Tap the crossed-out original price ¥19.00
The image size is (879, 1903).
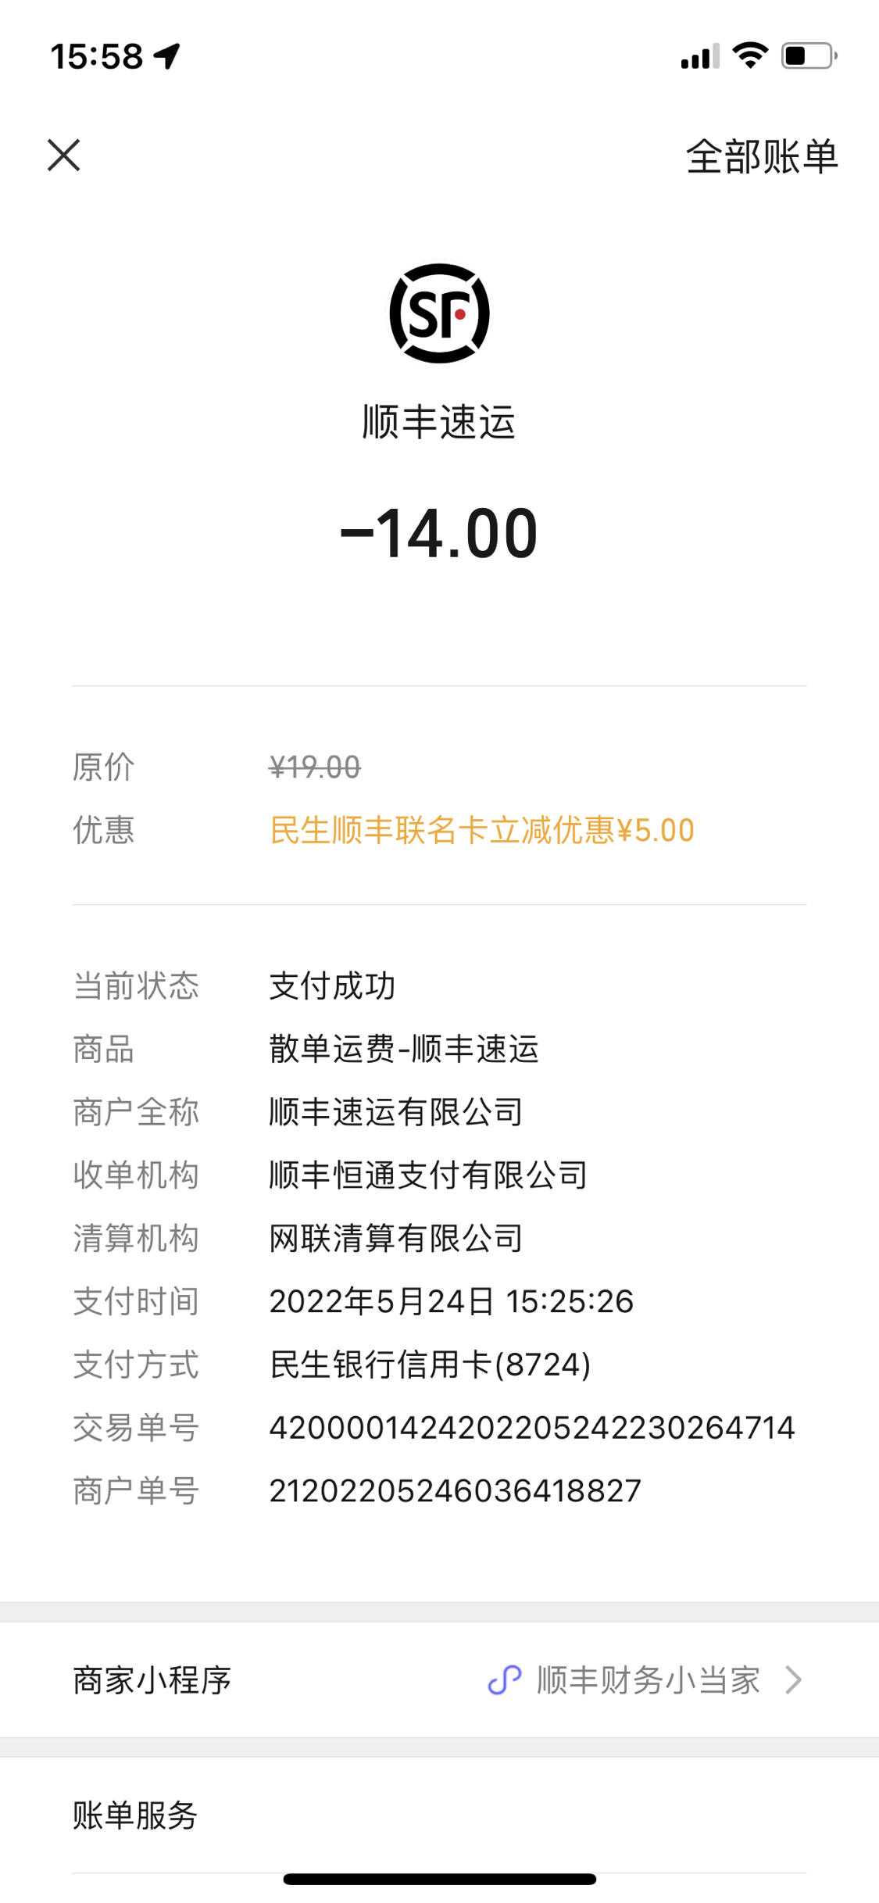pos(315,767)
